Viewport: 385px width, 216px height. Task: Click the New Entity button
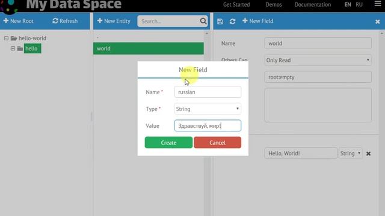click(114, 21)
